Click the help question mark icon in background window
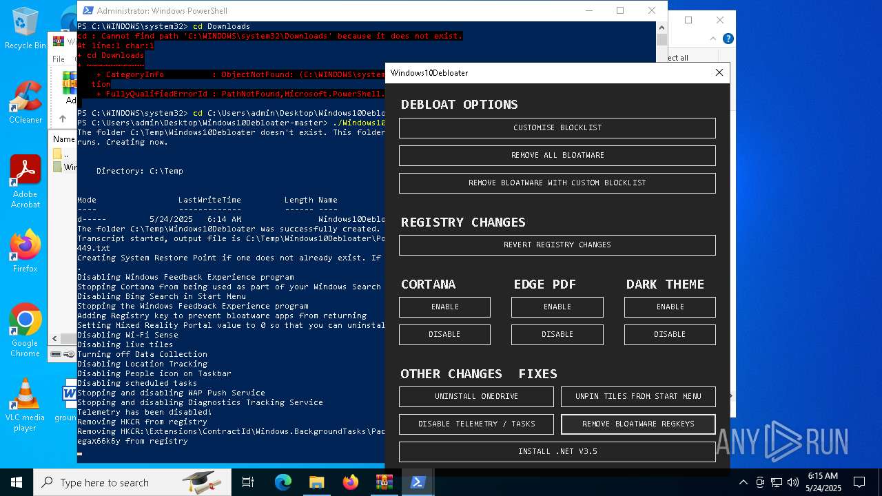Viewport: 882px width, 496px height. [728, 39]
